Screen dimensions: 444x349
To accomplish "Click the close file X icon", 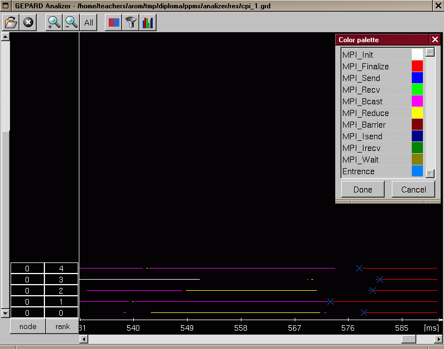I will pos(28,23).
